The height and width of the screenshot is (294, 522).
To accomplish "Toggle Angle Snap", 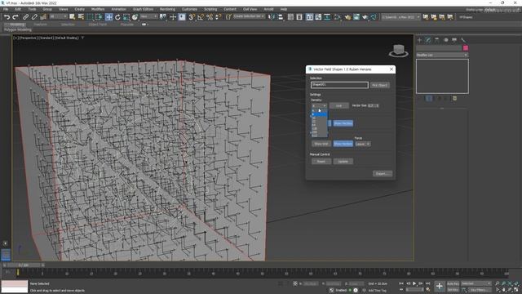I will 201,17.
